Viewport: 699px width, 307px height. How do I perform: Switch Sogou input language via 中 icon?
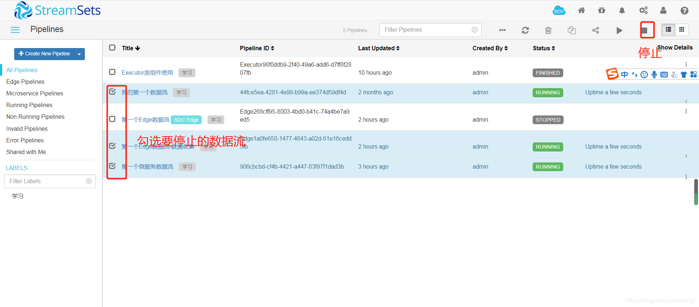point(625,75)
